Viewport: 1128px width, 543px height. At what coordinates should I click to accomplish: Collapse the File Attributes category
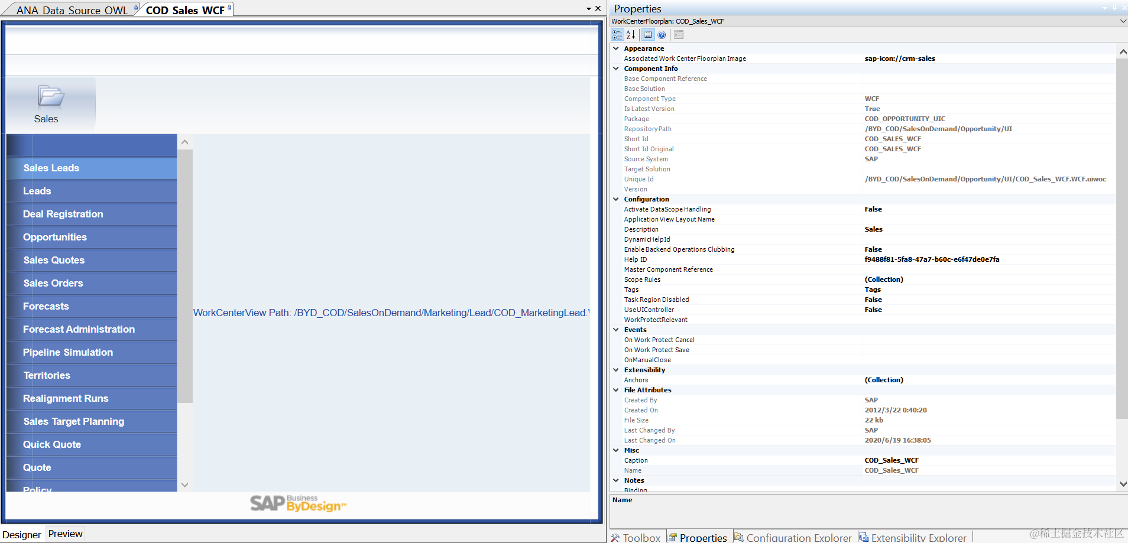pyautogui.click(x=616, y=390)
